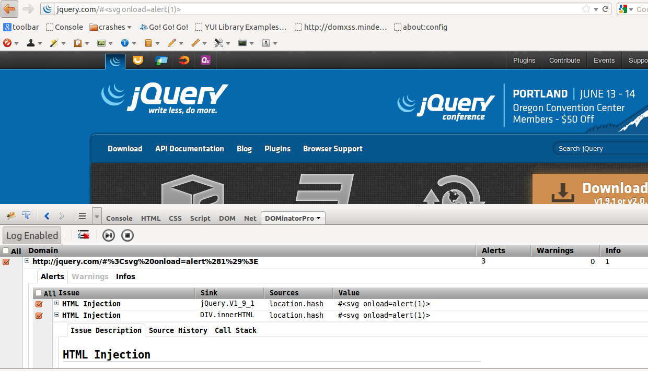Click the Firebug bug icon

point(10,216)
